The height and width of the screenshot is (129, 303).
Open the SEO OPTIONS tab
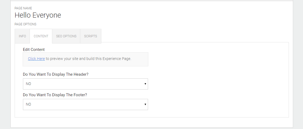coord(66,36)
